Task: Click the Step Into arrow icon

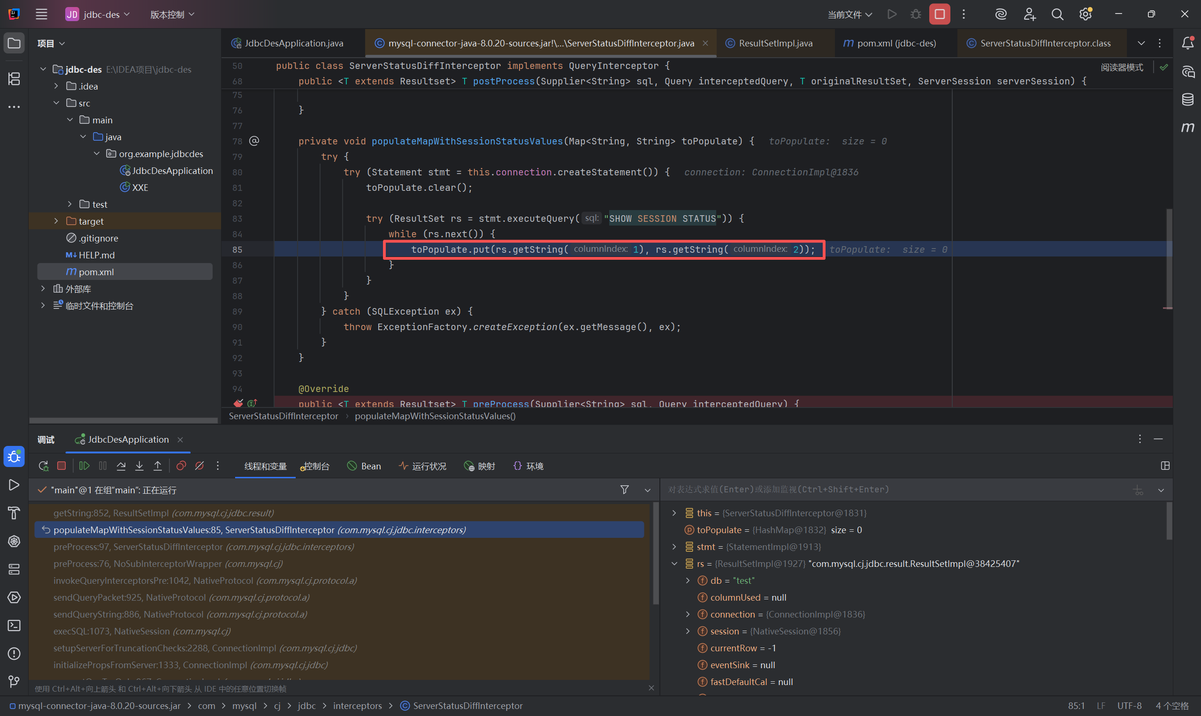Action: tap(139, 466)
